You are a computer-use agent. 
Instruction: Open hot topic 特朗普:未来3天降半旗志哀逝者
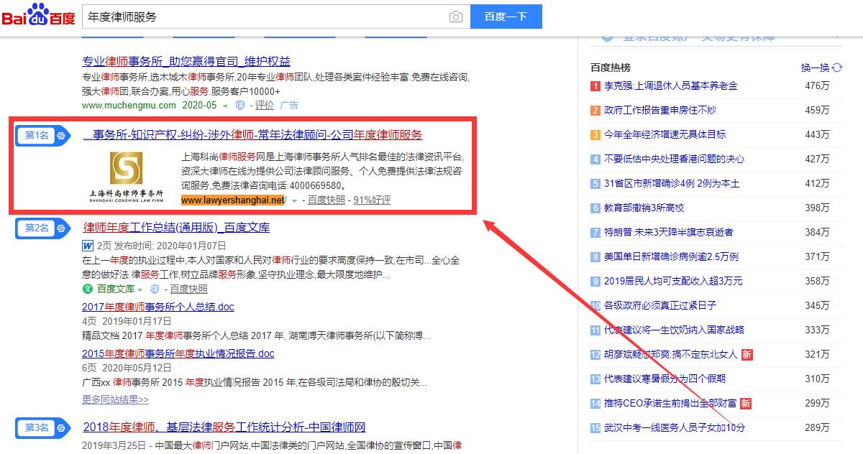(x=670, y=232)
